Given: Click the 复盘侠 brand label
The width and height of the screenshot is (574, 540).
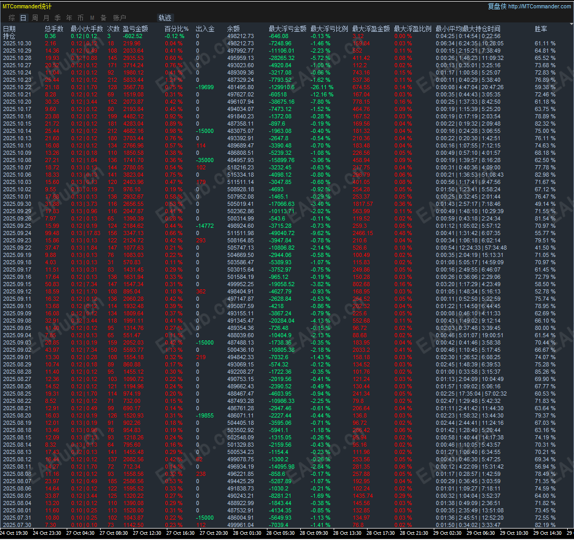Looking at the screenshot, I should pos(497,6).
